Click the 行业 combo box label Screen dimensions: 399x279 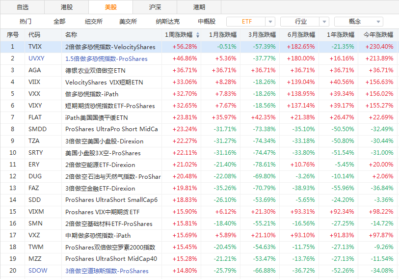tap(300, 22)
